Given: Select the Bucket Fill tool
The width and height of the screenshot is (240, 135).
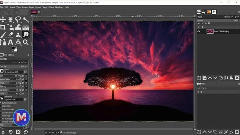Looking at the screenshot, I should (x=26, y=27).
